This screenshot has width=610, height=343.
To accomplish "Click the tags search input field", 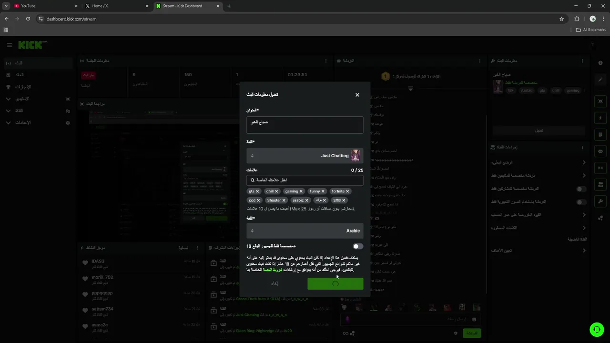I will [305, 180].
